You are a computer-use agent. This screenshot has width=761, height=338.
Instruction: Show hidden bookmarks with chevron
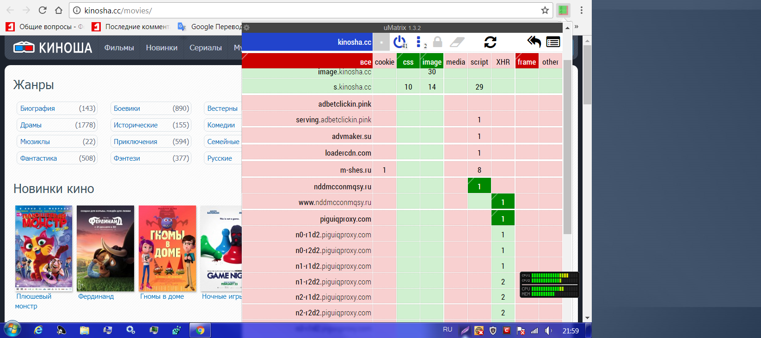577,27
